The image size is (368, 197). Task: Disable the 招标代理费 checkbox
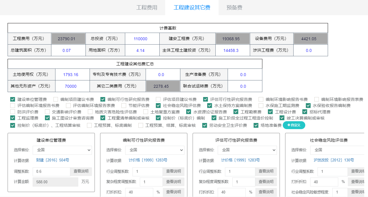pos(305,112)
